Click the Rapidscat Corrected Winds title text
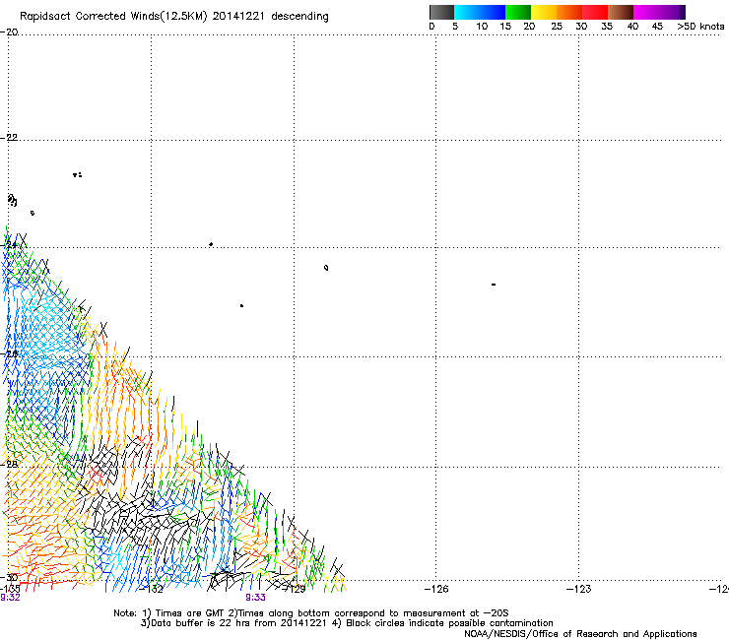Screen dimensions: 729x640 click(x=174, y=17)
